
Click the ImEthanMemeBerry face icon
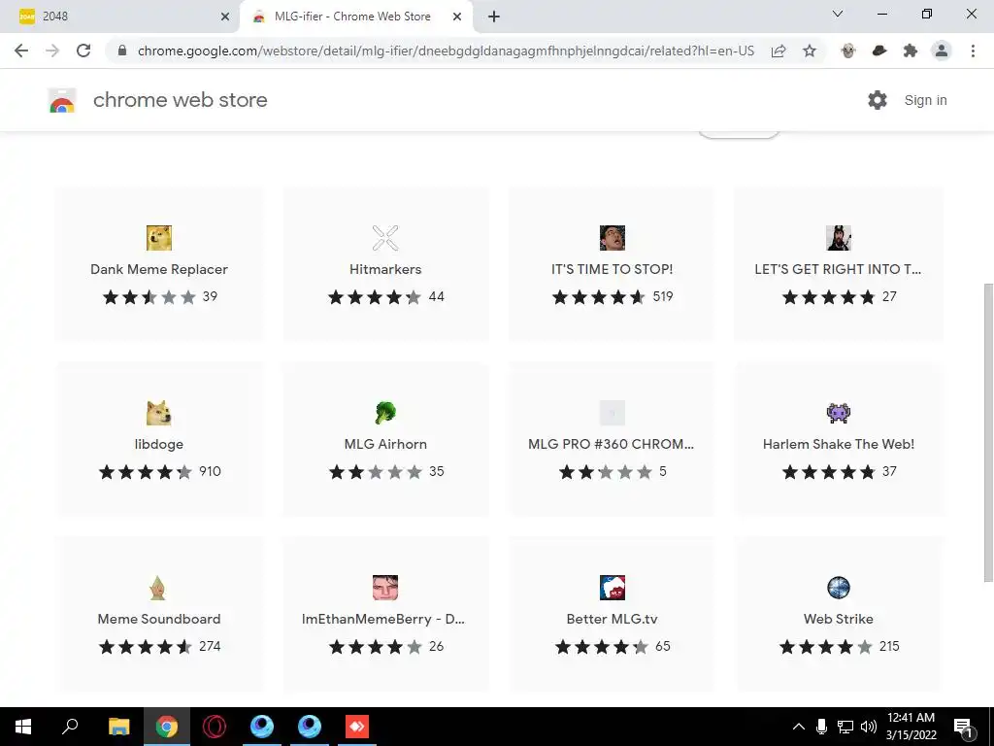[x=384, y=588]
